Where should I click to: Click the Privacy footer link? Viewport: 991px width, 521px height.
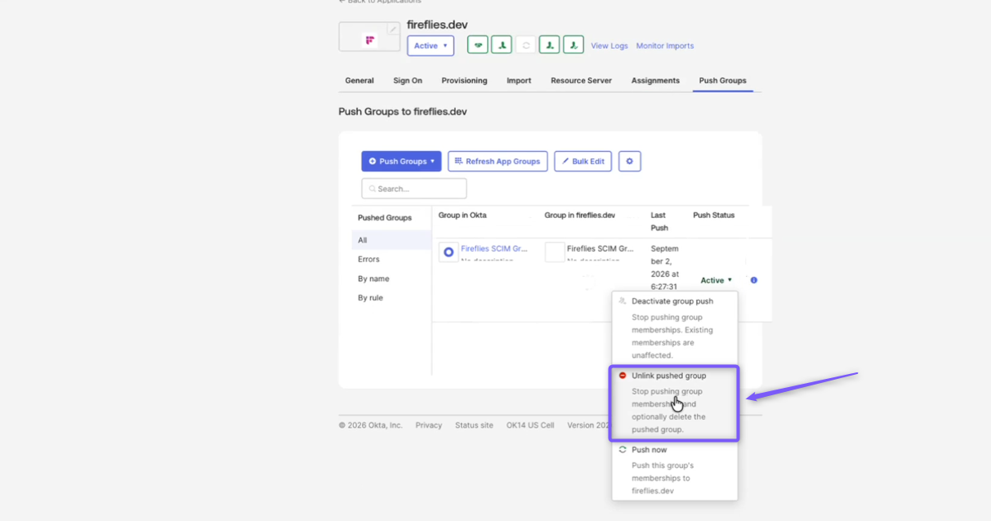coord(429,425)
